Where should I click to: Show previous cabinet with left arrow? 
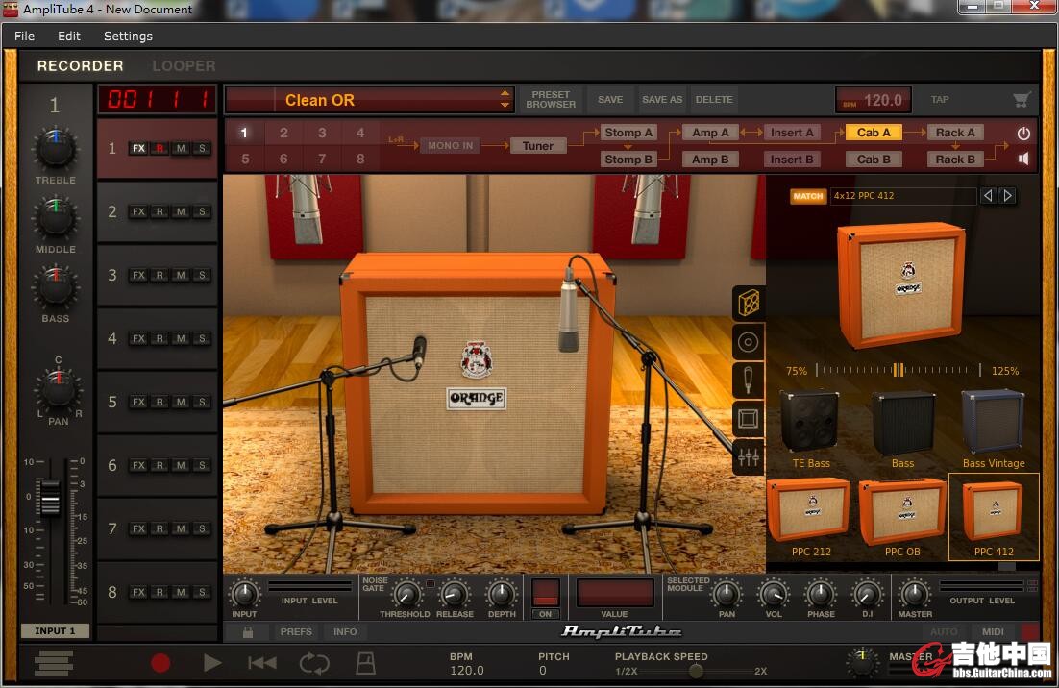pos(988,196)
